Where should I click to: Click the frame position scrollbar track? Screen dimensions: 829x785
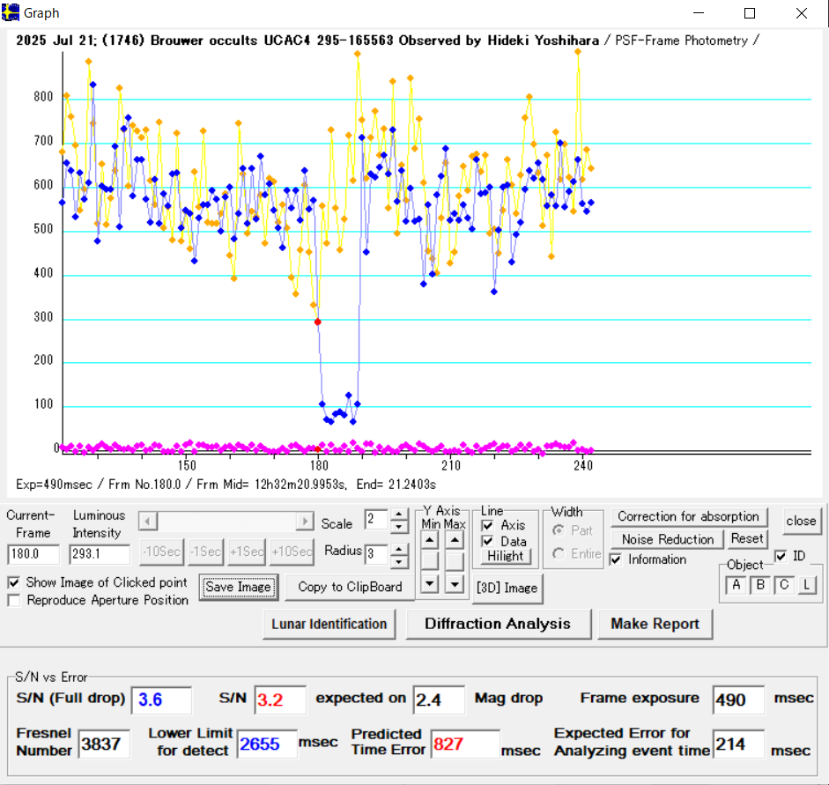(226, 521)
